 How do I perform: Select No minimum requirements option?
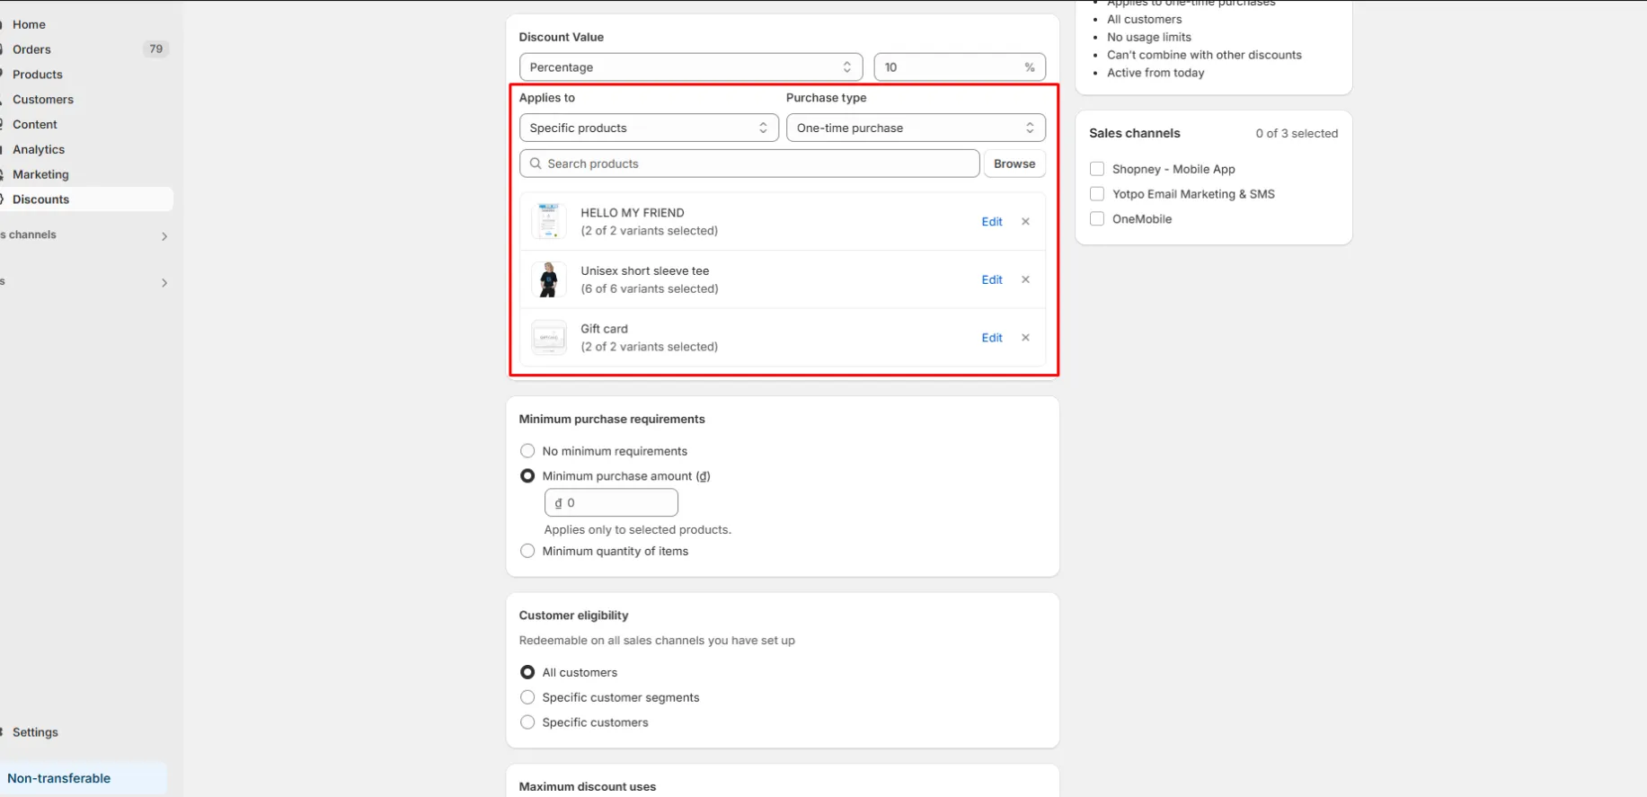pos(527,451)
